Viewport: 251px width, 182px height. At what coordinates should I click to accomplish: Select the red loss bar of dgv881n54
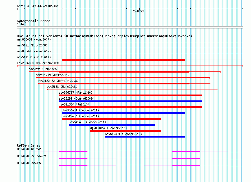pyautogui.click(x=126, y=131)
